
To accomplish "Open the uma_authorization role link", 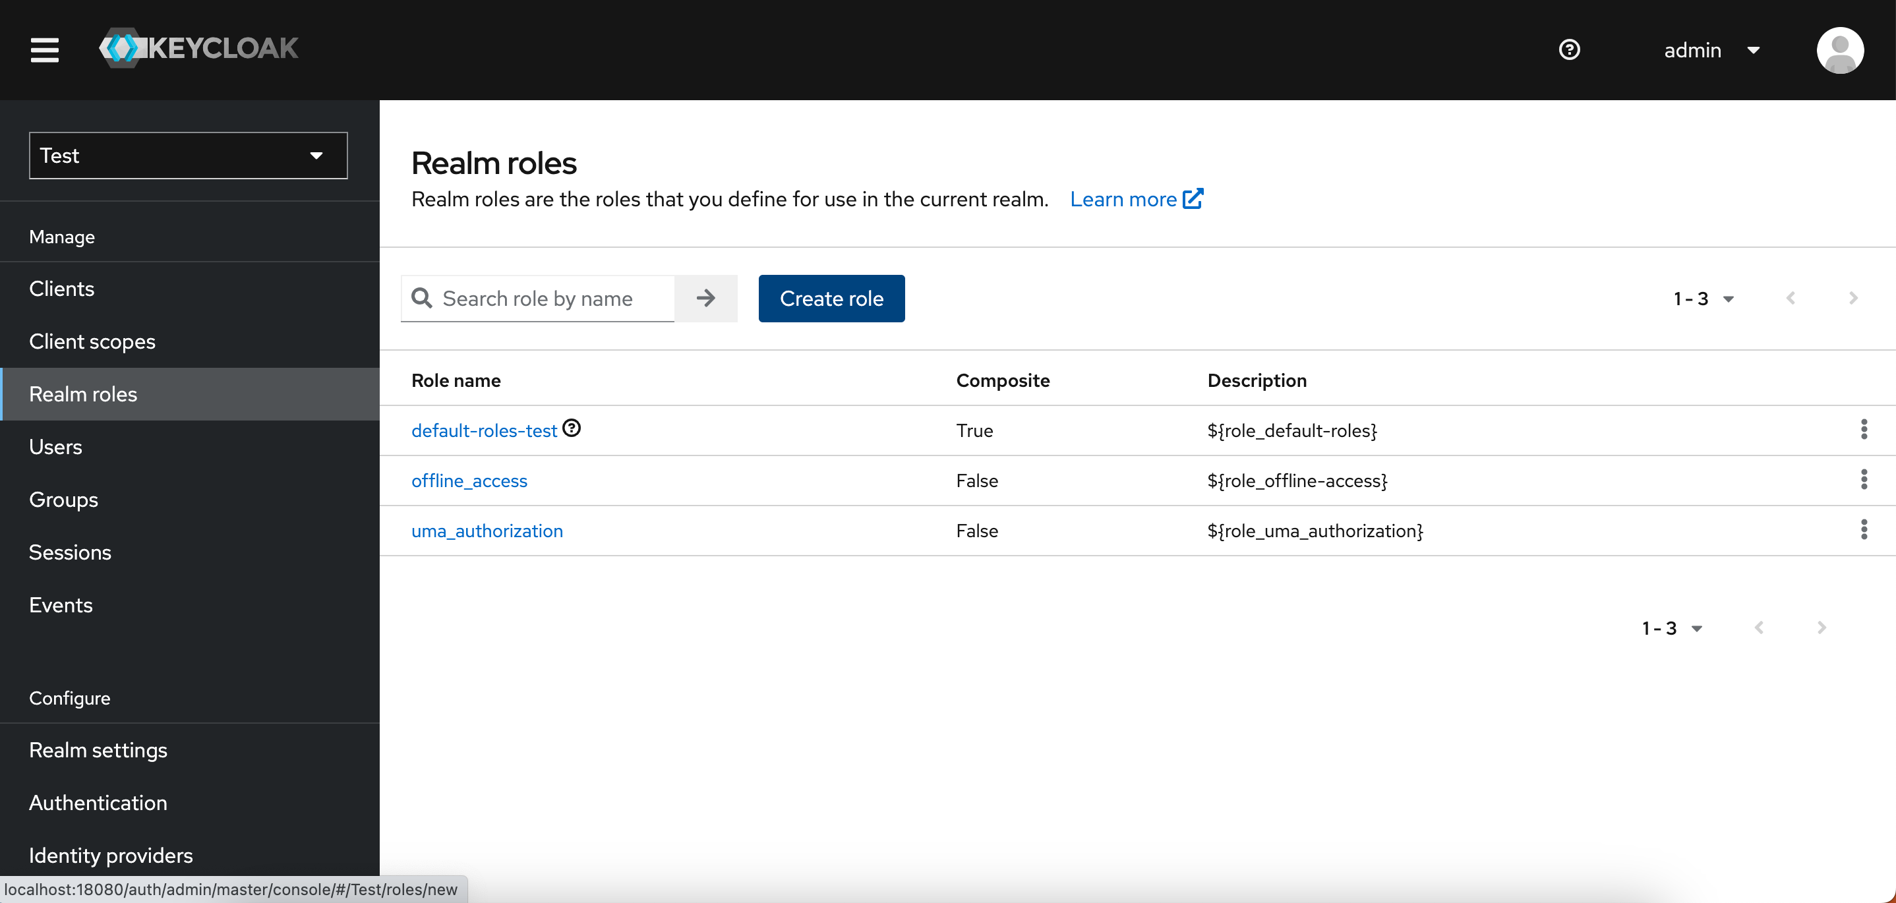I will coord(487,530).
